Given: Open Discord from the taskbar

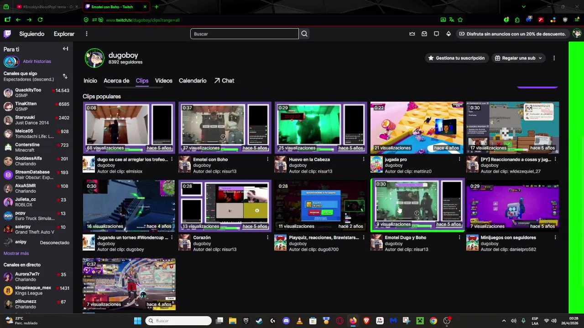Looking at the screenshot, I should (x=286, y=321).
